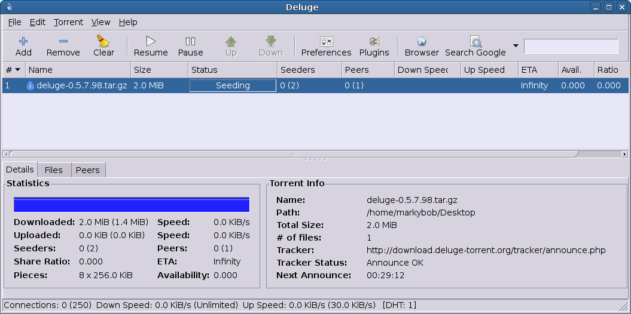Click Up Speed in the status bar
The width and height of the screenshot is (631, 314).
[309, 305]
